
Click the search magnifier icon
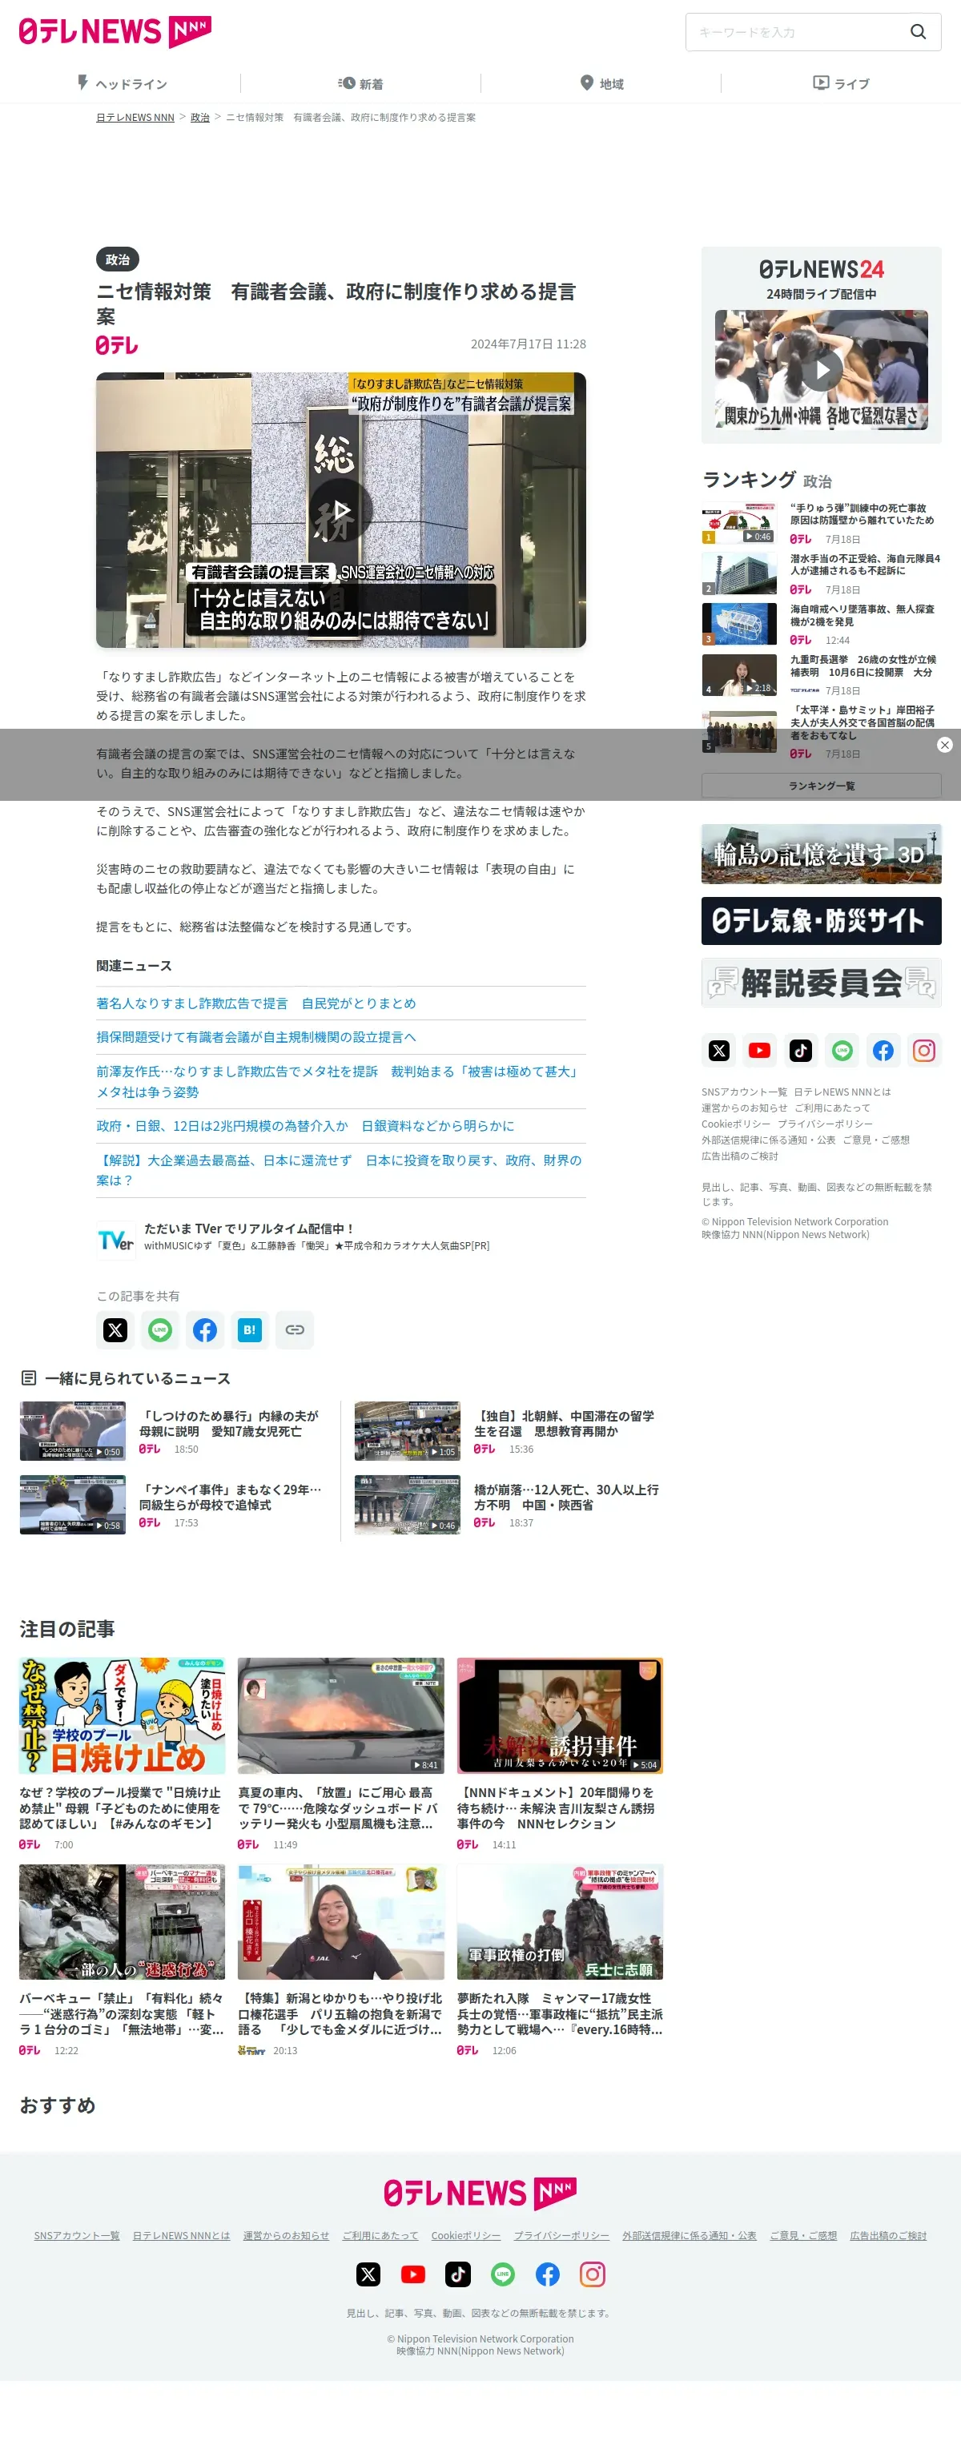click(x=917, y=31)
